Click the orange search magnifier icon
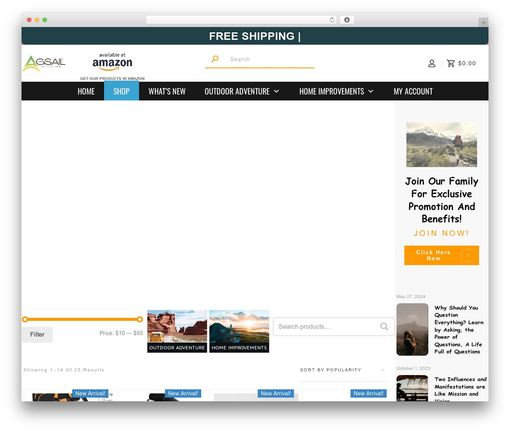 (x=215, y=59)
